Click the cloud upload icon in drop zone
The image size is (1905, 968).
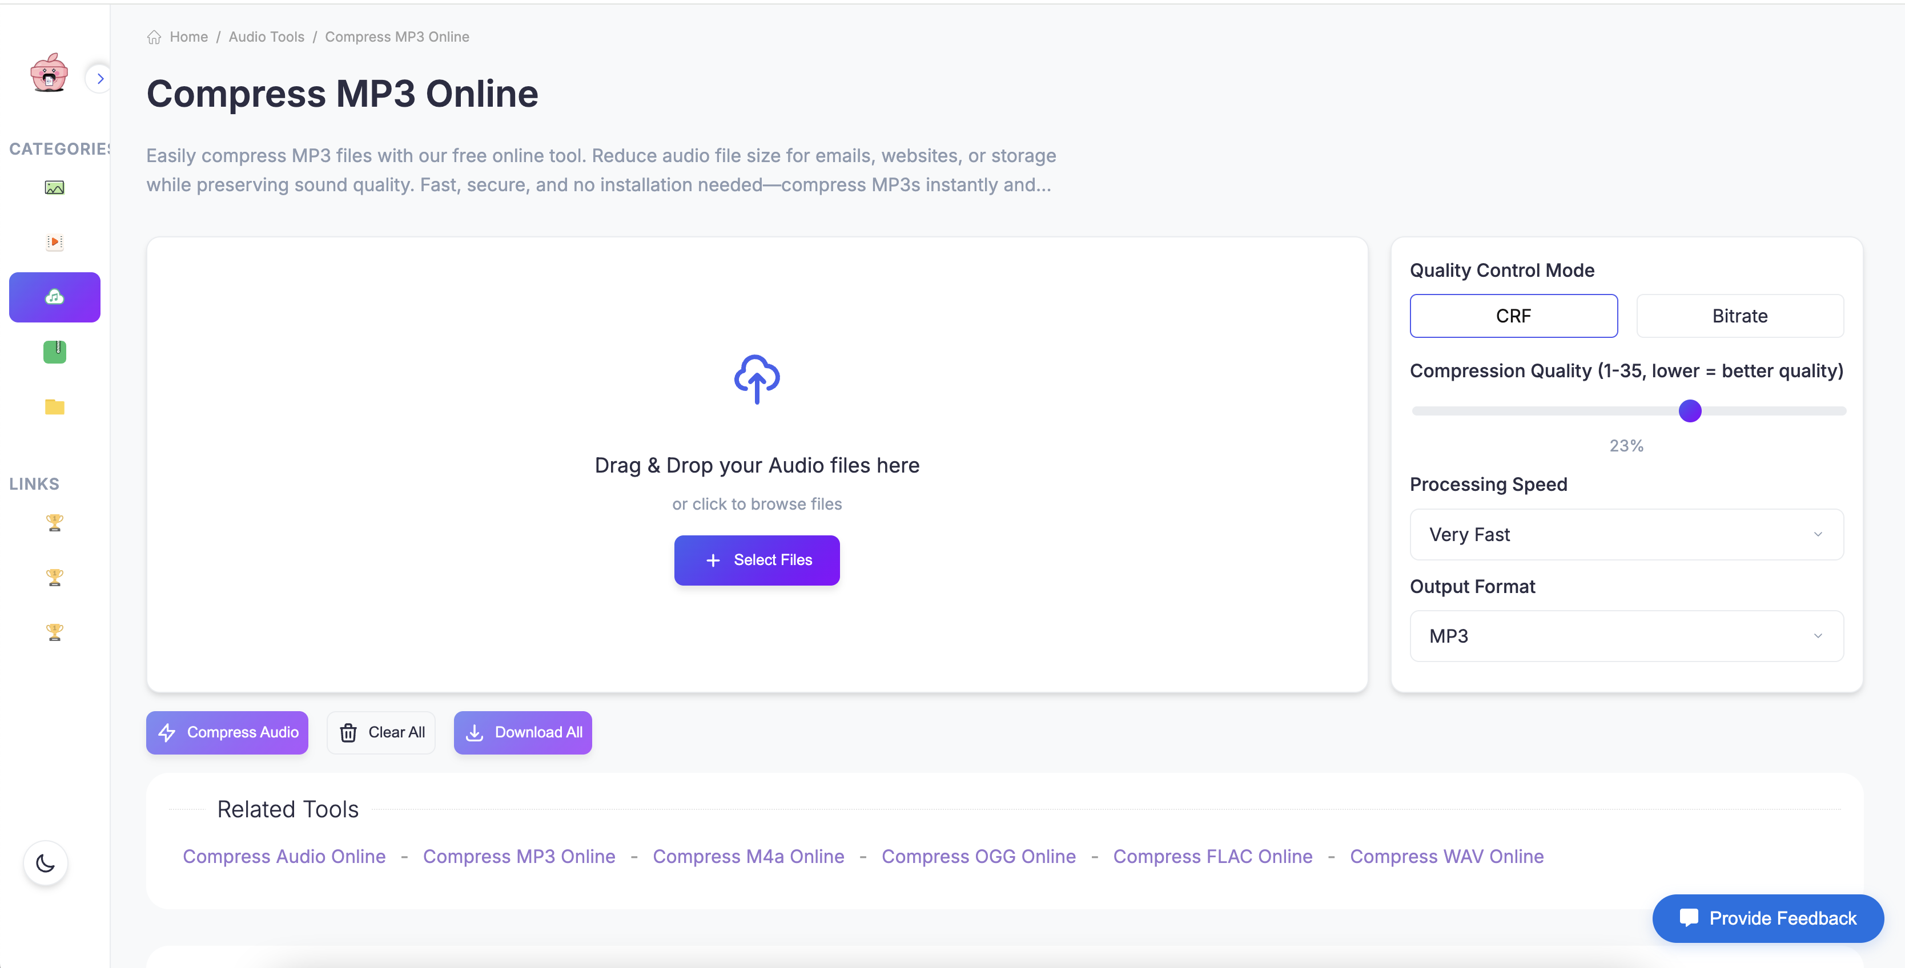pos(756,378)
